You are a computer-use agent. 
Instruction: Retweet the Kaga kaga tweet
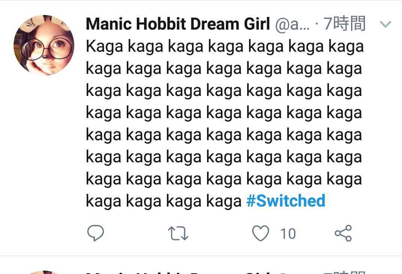coord(178,234)
